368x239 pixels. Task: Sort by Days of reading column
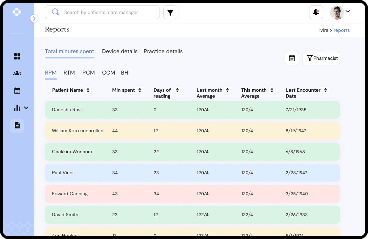[x=177, y=90]
